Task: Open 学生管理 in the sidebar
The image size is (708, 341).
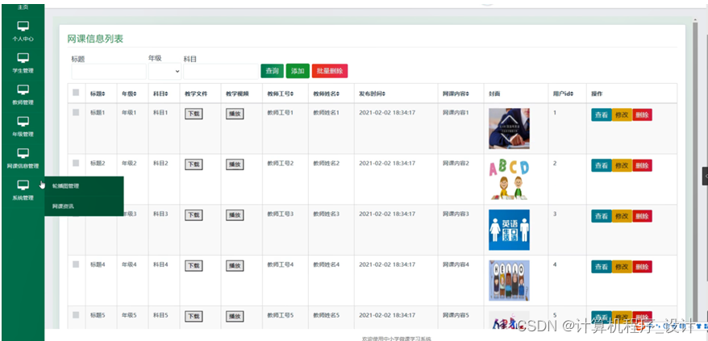Action: coord(23,63)
